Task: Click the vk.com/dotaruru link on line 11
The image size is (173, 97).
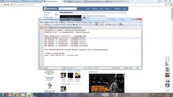Action: coord(98,50)
